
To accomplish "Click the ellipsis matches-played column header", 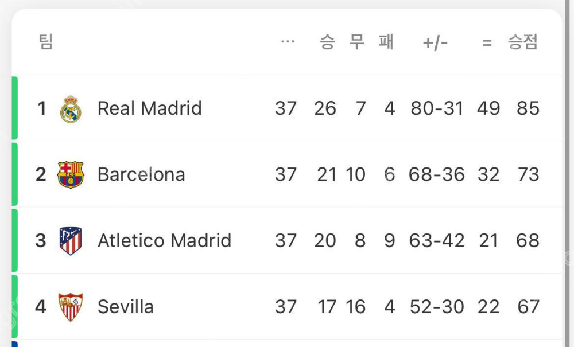I will [288, 42].
